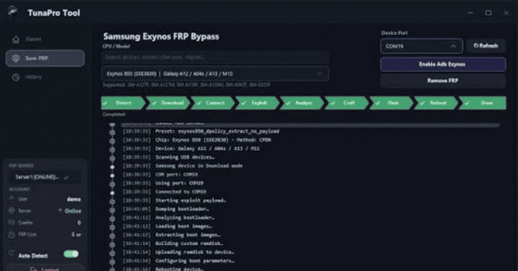
Task: Click the Device Port label
Action: click(x=395, y=33)
